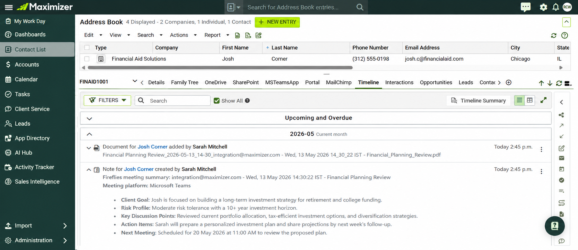The height and width of the screenshot is (250, 578).
Task: Open the chat messages icon
Action: pos(526,7)
